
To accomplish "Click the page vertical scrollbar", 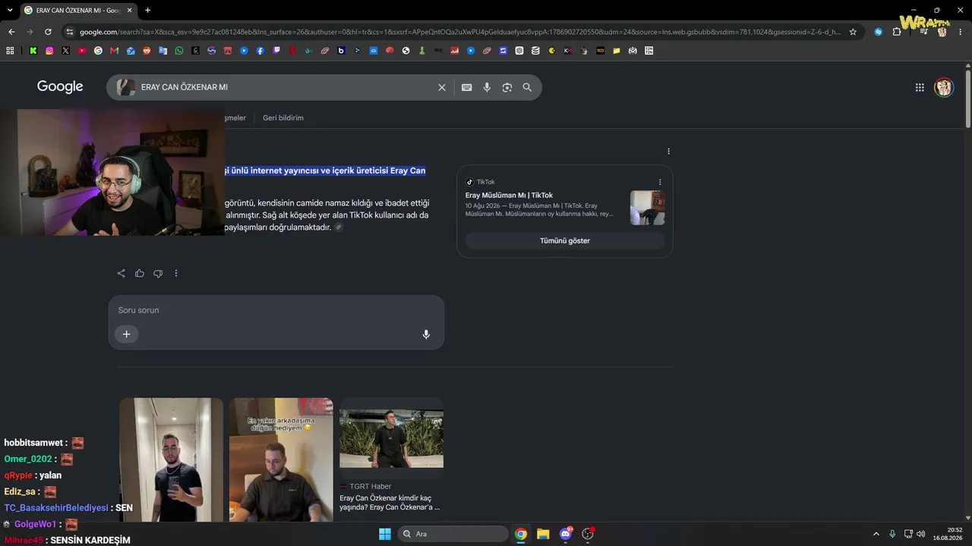I will tap(968, 99).
